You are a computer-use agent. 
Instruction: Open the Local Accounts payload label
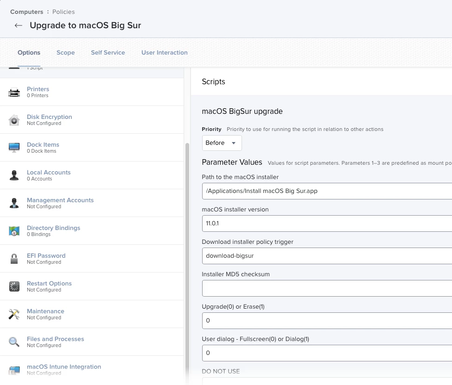point(48,172)
